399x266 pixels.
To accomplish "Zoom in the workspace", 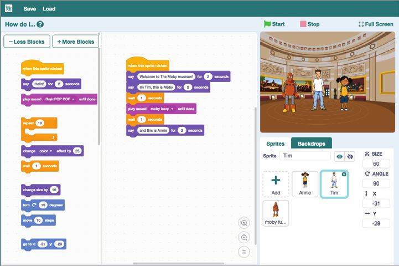I will click(x=244, y=223).
